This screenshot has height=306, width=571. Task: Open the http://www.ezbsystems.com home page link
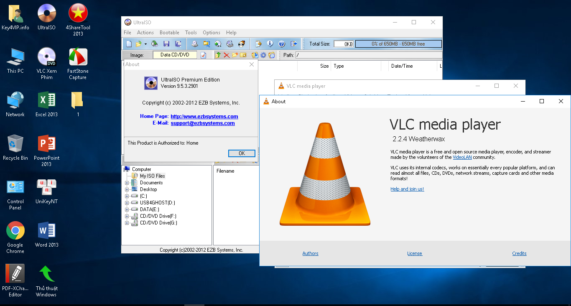204,117
